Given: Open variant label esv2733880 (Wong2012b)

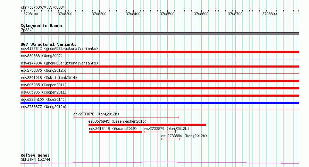Looking at the screenshot, I should click(184, 136).
